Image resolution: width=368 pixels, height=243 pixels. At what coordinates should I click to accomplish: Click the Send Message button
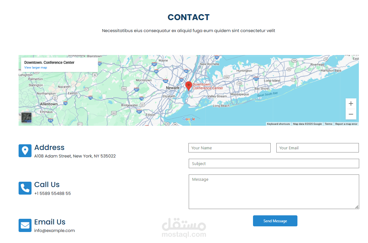(275, 221)
